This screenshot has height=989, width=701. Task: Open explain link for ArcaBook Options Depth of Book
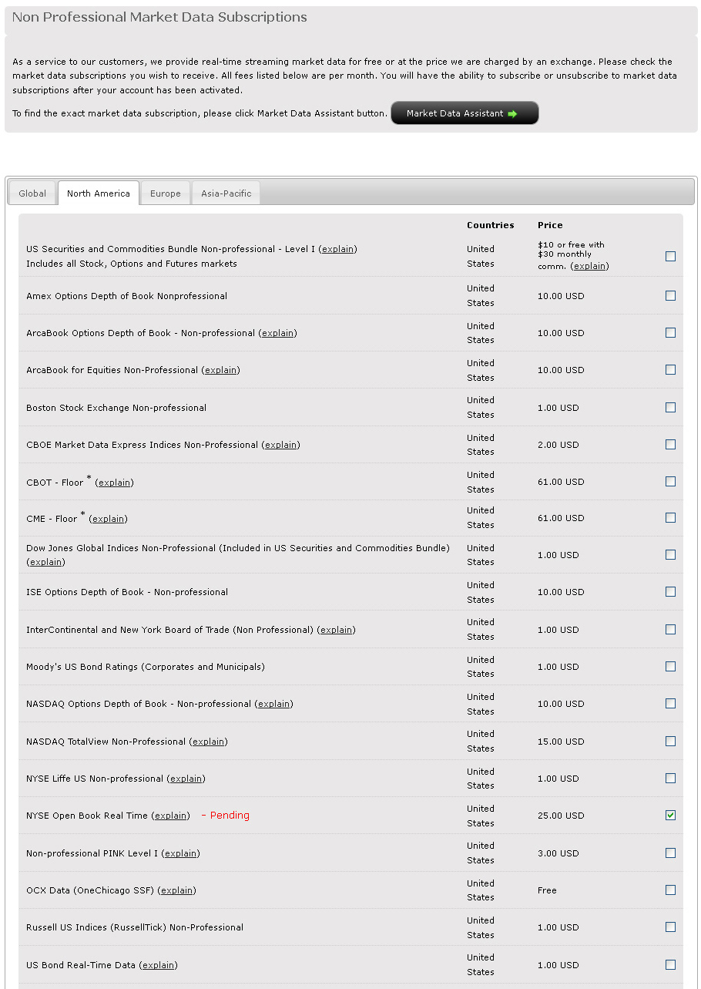(277, 333)
